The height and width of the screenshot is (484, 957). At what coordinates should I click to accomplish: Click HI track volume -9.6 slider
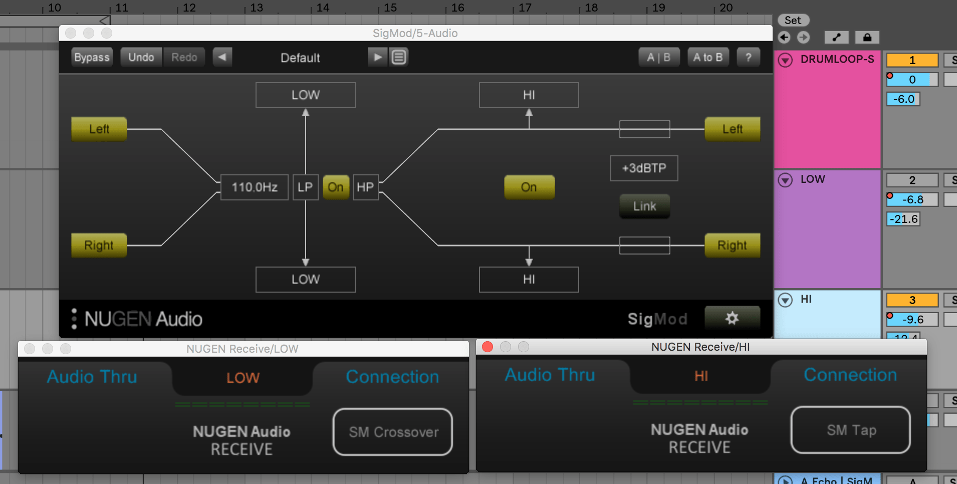pyautogui.click(x=912, y=320)
